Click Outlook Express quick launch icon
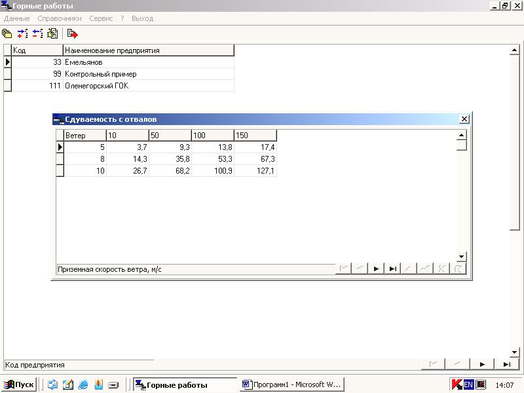The width and height of the screenshot is (524, 393). coord(52,384)
